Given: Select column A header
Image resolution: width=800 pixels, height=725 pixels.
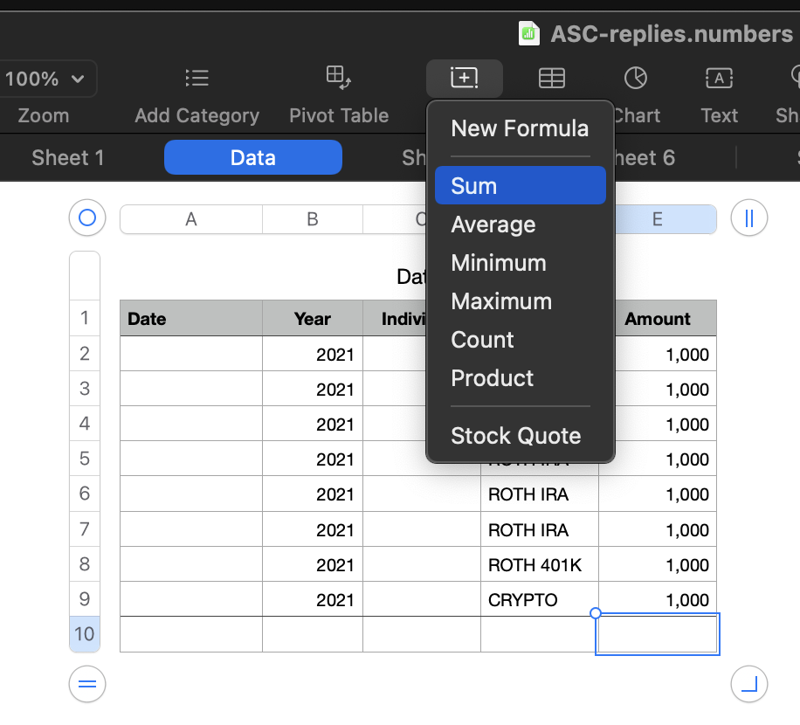Looking at the screenshot, I should pyautogui.click(x=190, y=220).
